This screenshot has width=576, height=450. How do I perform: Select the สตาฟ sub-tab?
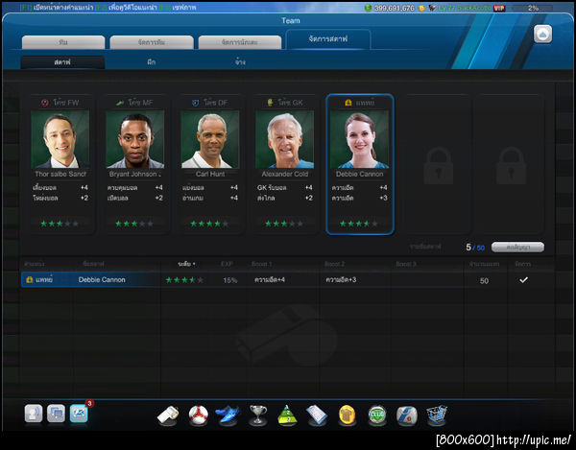62,62
